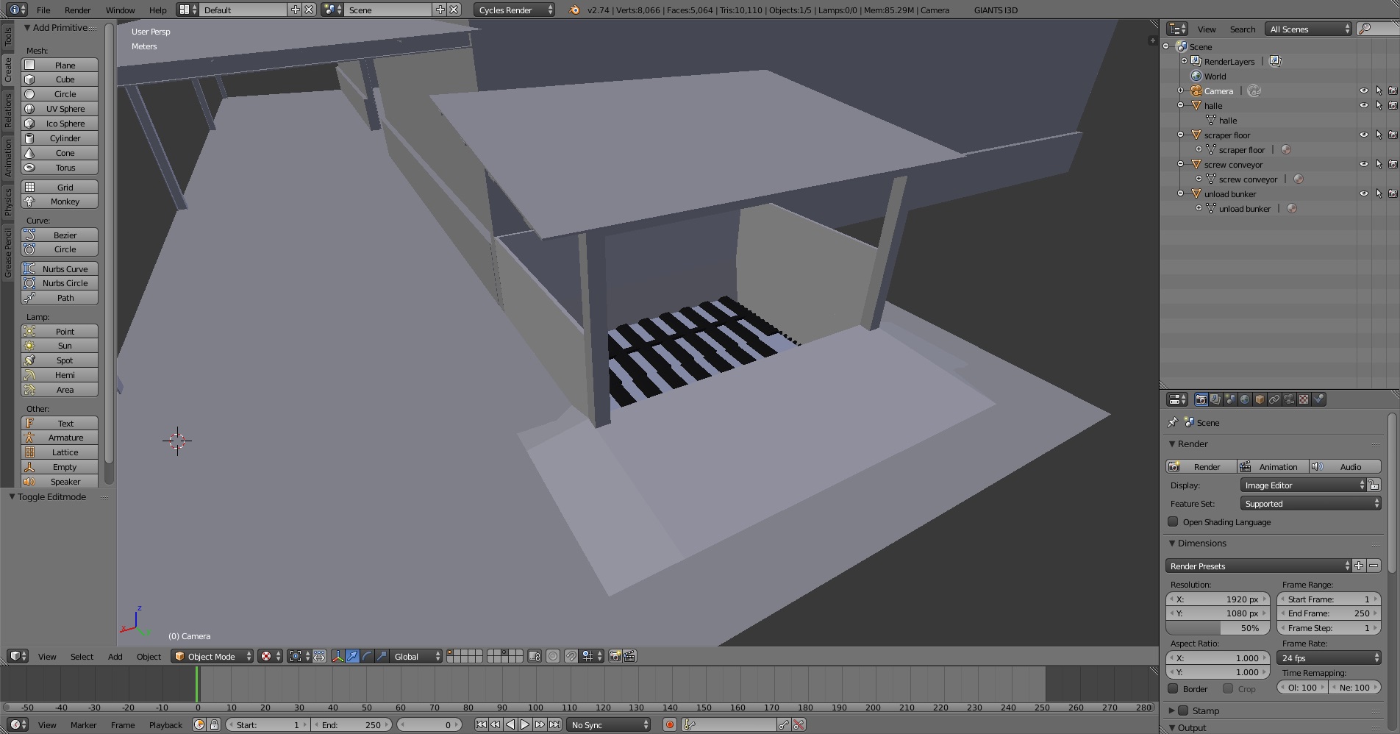Enable the Open Shading Language checkbox

tap(1173, 521)
